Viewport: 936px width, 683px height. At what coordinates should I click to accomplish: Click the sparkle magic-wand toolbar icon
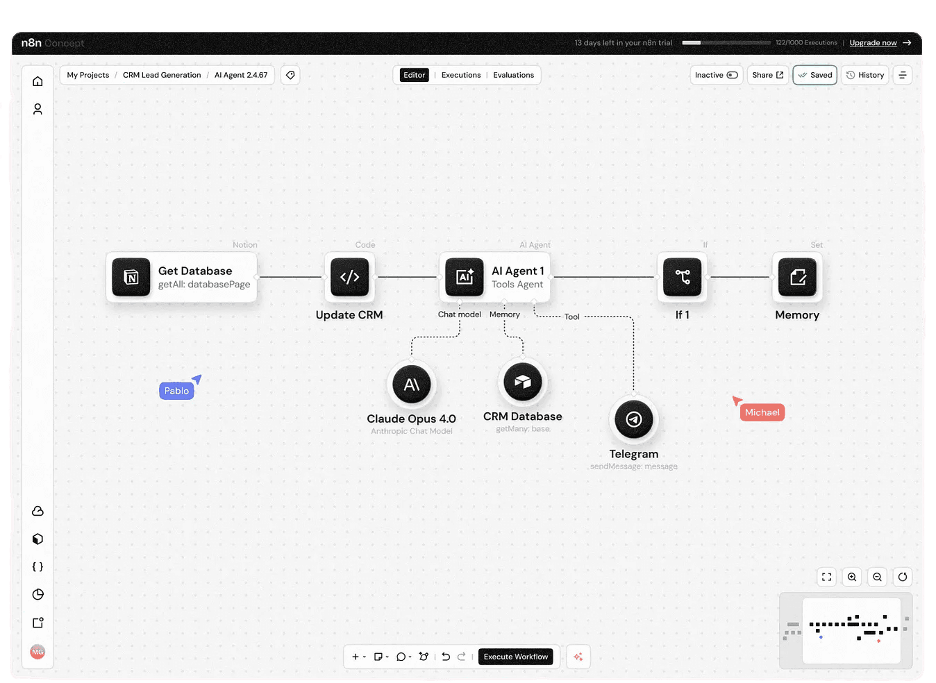pos(424,657)
